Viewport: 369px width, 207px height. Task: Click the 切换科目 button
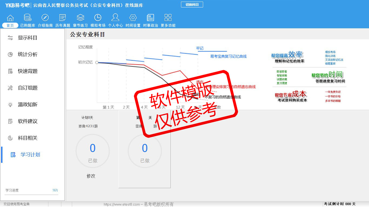tap(192, 5)
